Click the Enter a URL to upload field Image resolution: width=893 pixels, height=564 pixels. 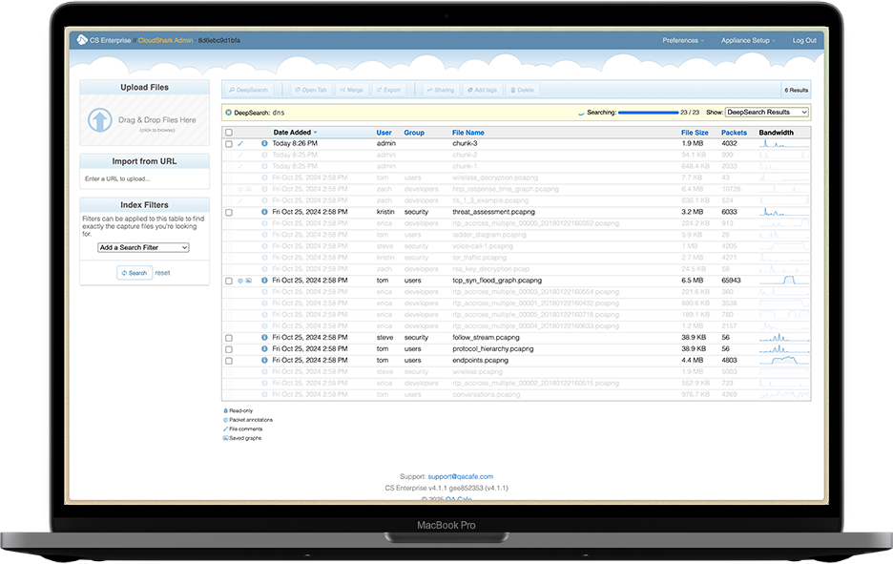(145, 178)
